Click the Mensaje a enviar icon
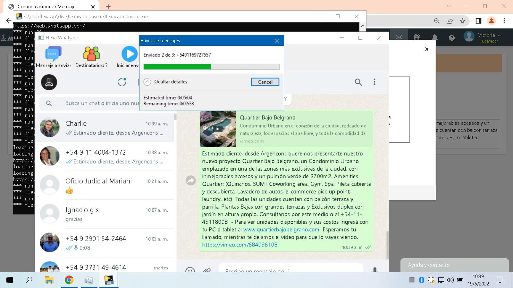Viewport: 513px width, 288px height. coord(53,54)
